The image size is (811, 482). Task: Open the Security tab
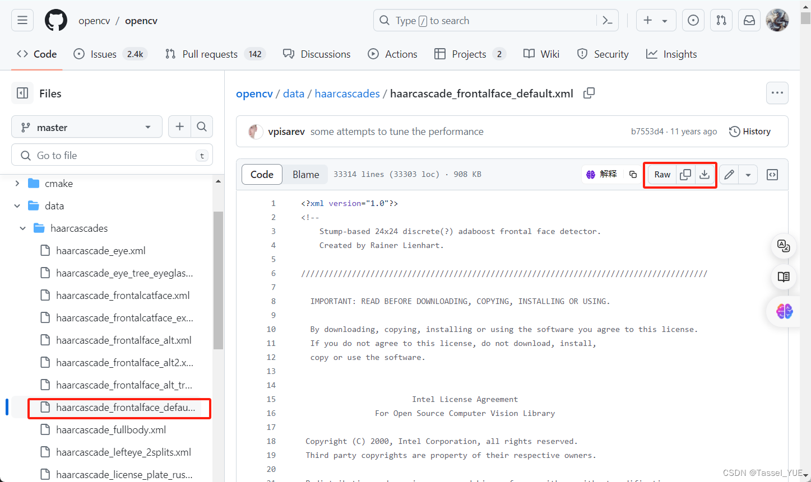pos(603,54)
